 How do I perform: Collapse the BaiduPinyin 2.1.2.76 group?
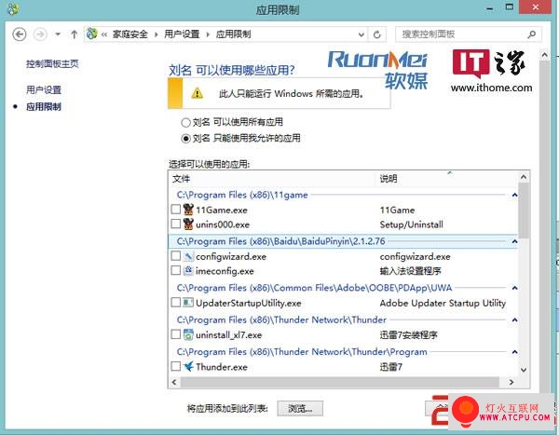coord(514,241)
